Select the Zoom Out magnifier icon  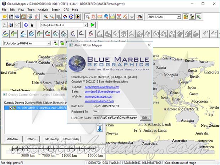click(52, 17)
